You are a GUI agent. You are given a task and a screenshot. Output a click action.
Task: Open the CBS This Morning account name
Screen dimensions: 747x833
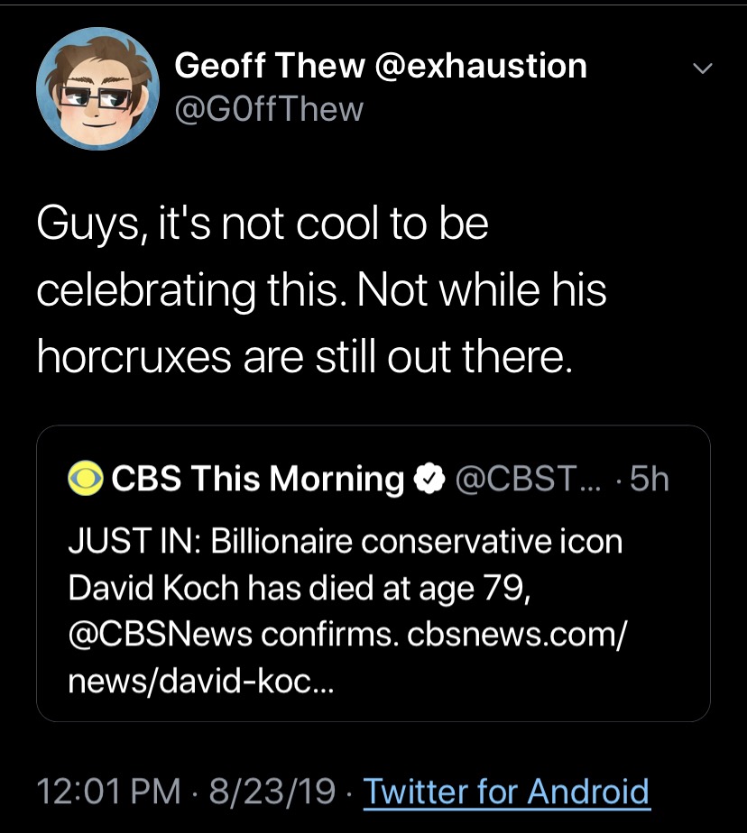click(x=258, y=479)
